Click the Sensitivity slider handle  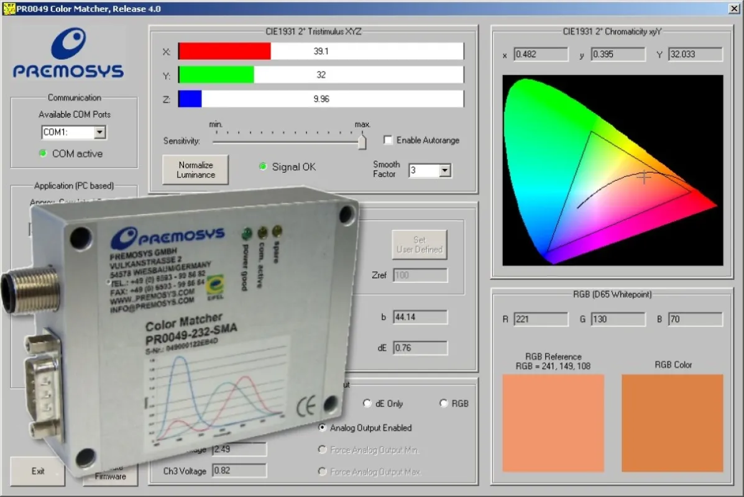[x=362, y=141]
